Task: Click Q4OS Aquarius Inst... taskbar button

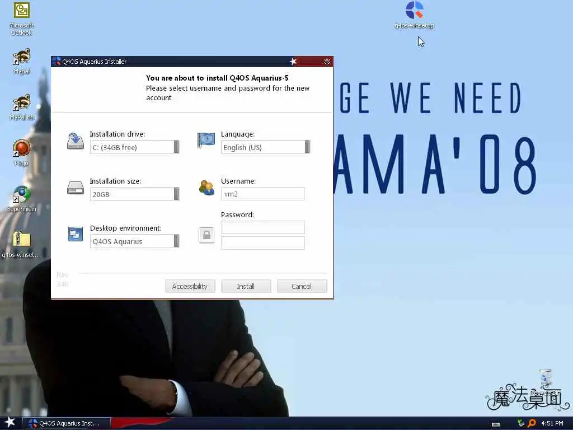Action: [x=67, y=423]
